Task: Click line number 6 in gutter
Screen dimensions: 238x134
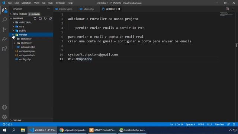Action: click(x=62, y=37)
